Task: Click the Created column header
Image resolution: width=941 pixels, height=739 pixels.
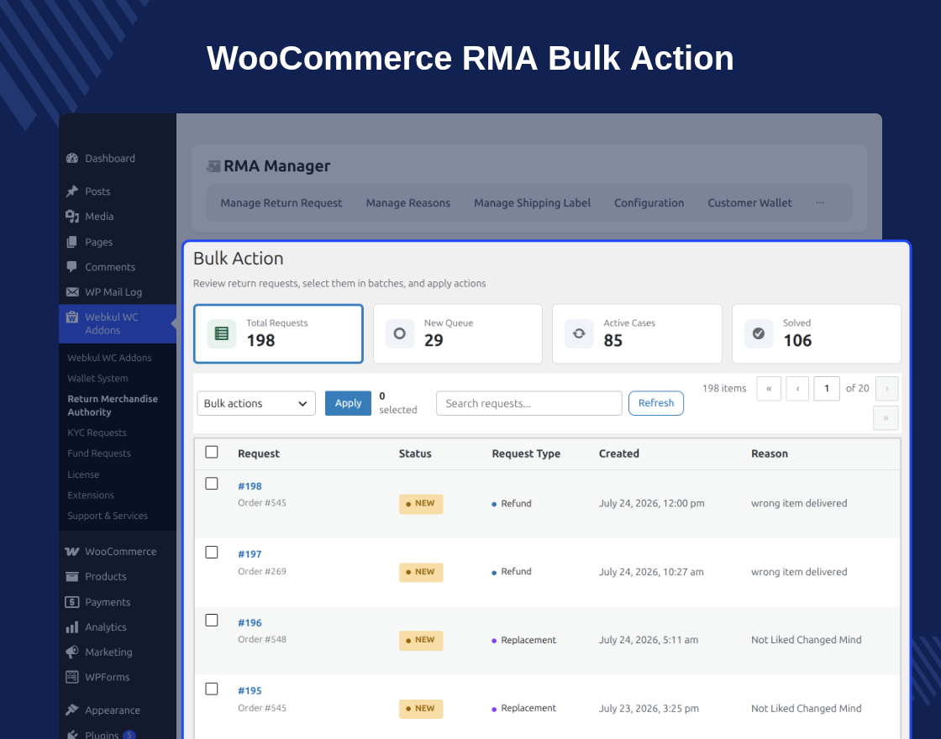Action: (618, 453)
